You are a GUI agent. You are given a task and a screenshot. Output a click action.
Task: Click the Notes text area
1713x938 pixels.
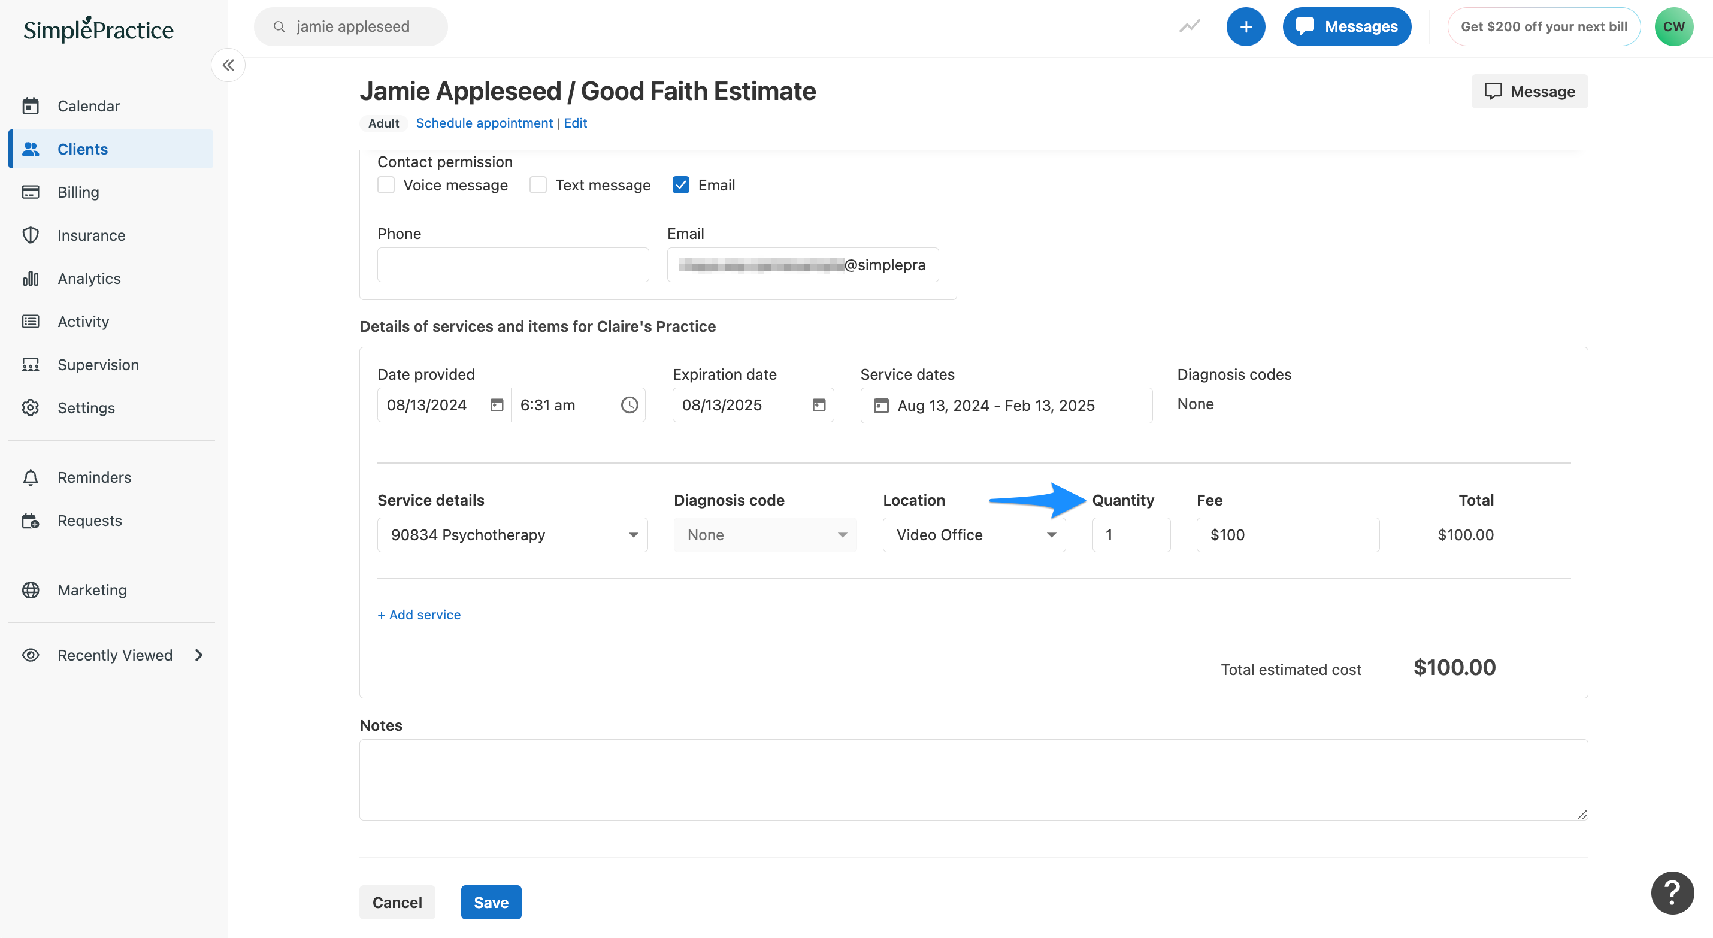click(973, 780)
